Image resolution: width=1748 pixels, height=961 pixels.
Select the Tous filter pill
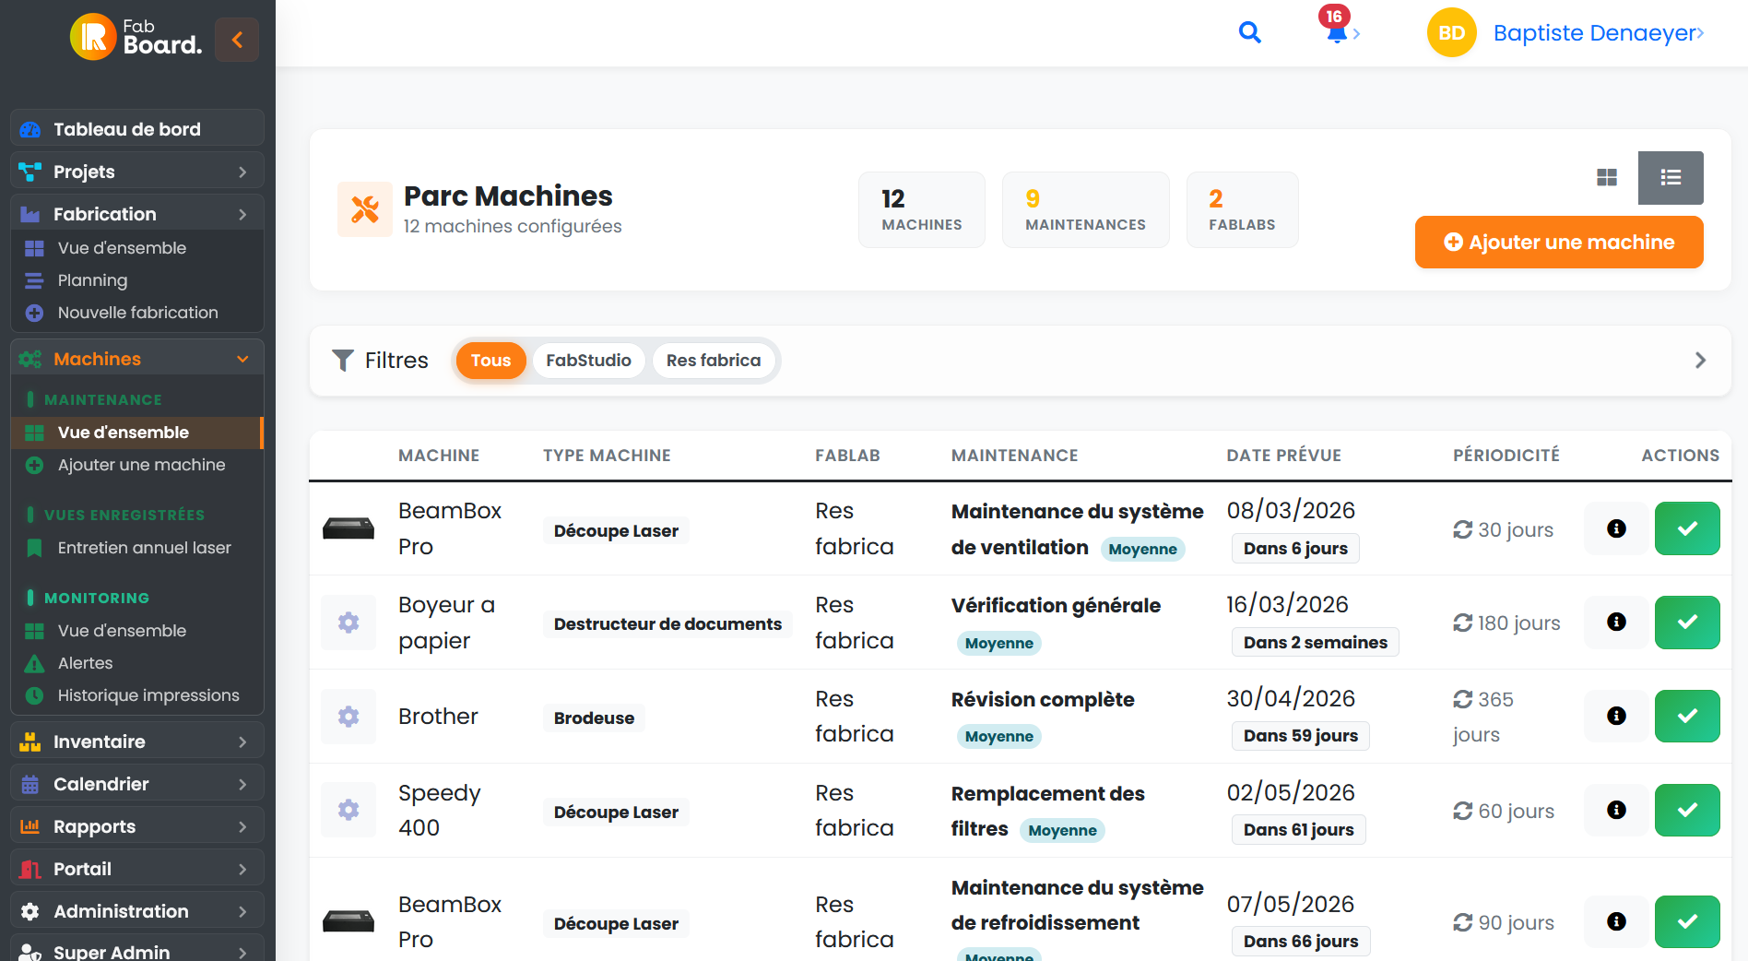click(x=490, y=361)
